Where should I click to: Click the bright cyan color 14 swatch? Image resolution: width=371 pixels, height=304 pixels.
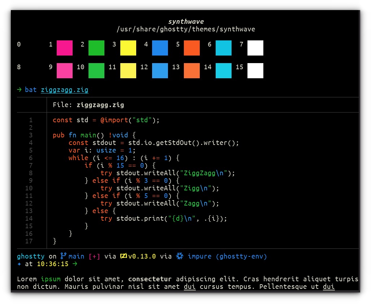tap(224, 71)
